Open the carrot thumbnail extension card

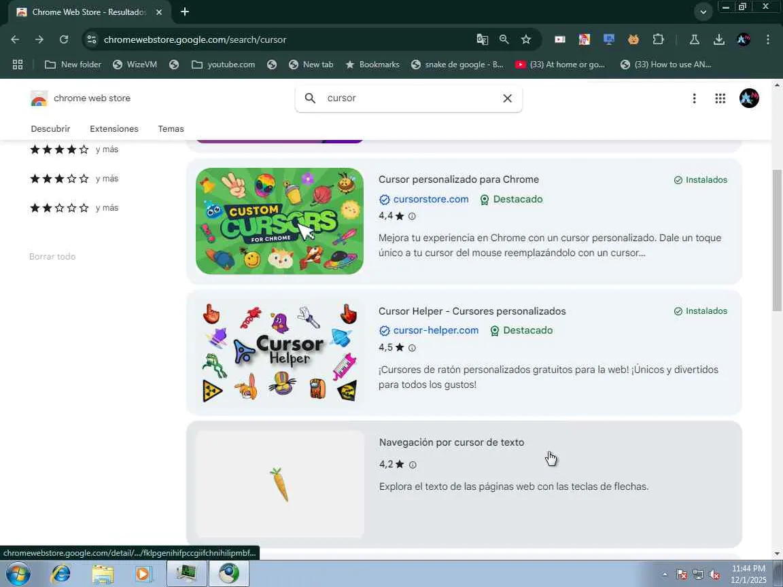pos(279,484)
